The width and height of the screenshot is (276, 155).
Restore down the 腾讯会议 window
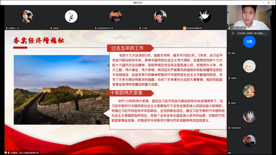tap(268, 3)
